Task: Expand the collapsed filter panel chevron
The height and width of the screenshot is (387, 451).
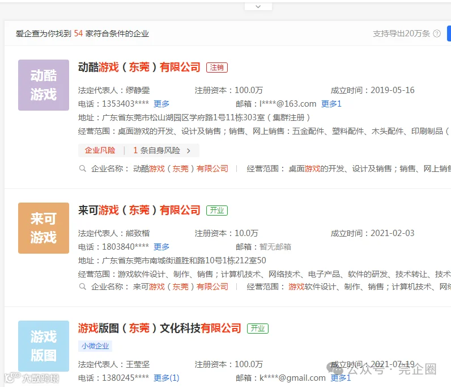Action: click(x=258, y=6)
